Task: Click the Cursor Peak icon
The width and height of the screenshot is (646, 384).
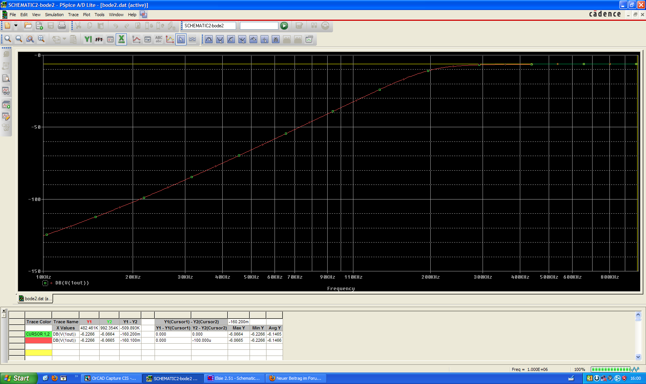Action: click(209, 40)
